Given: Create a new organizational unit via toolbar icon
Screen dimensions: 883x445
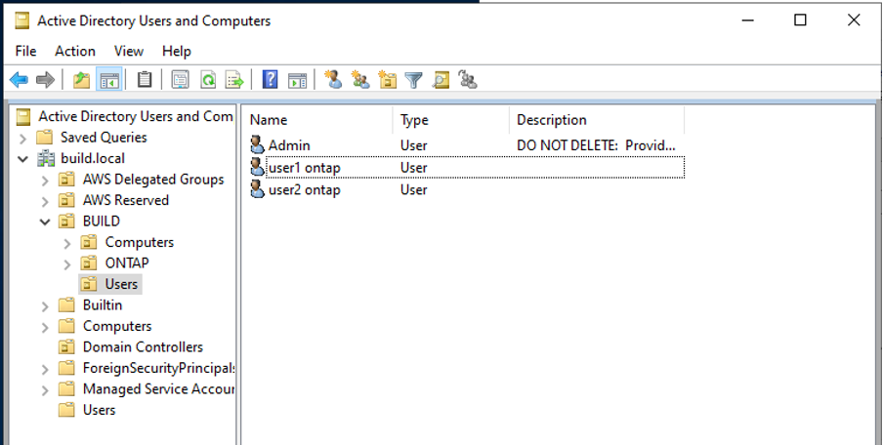Looking at the screenshot, I should [x=388, y=80].
